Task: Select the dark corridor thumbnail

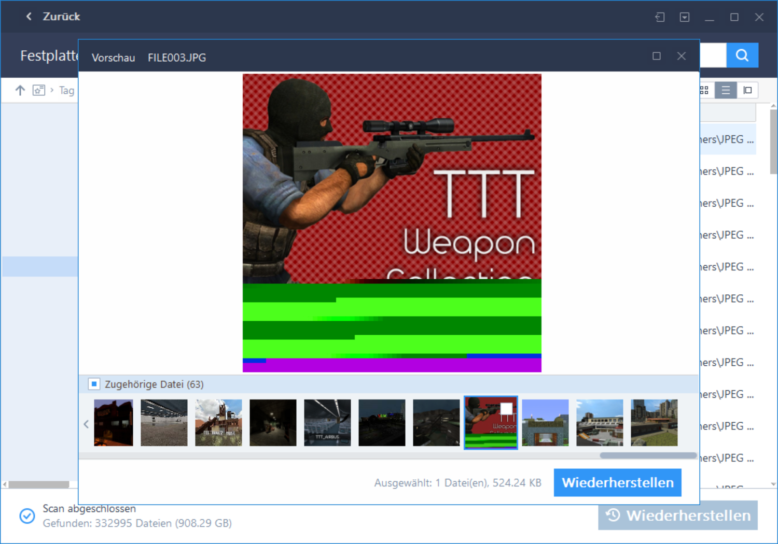Action: tap(273, 423)
